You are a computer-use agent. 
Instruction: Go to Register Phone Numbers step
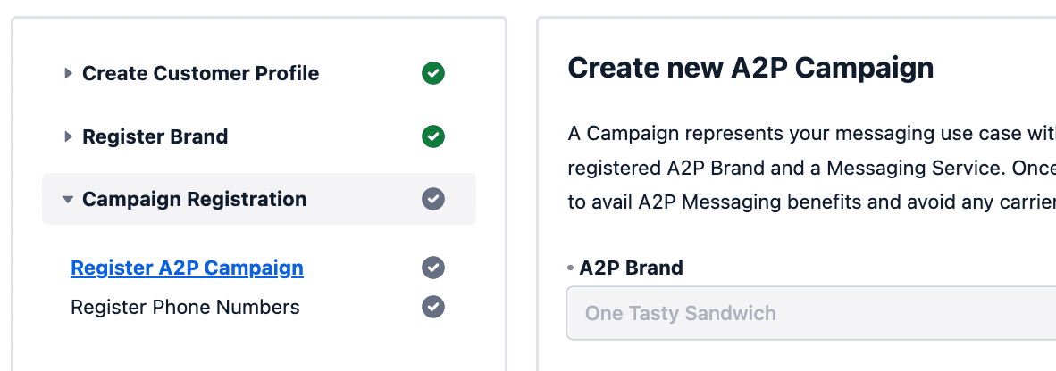click(185, 308)
